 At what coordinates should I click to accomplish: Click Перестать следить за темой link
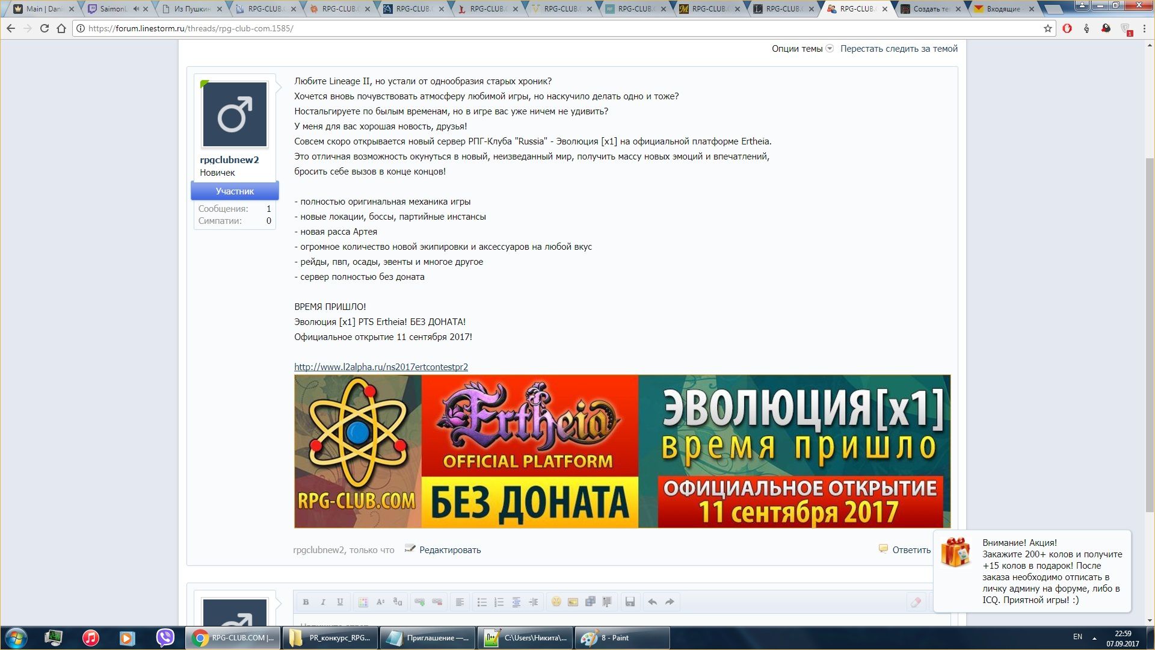coord(899,49)
